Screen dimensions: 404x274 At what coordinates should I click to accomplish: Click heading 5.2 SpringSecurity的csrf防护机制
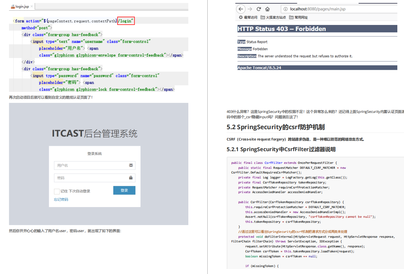[x=276, y=127]
